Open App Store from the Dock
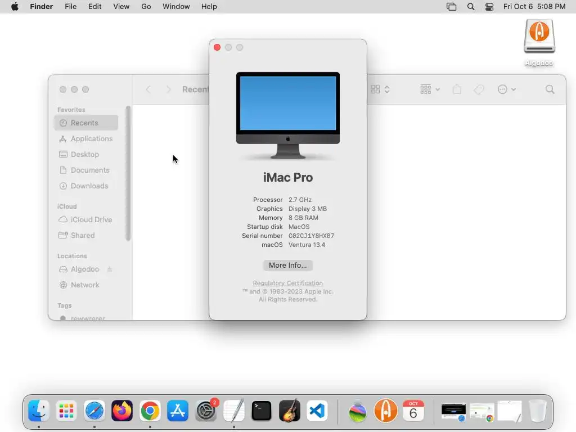The image size is (576, 432). 178,411
